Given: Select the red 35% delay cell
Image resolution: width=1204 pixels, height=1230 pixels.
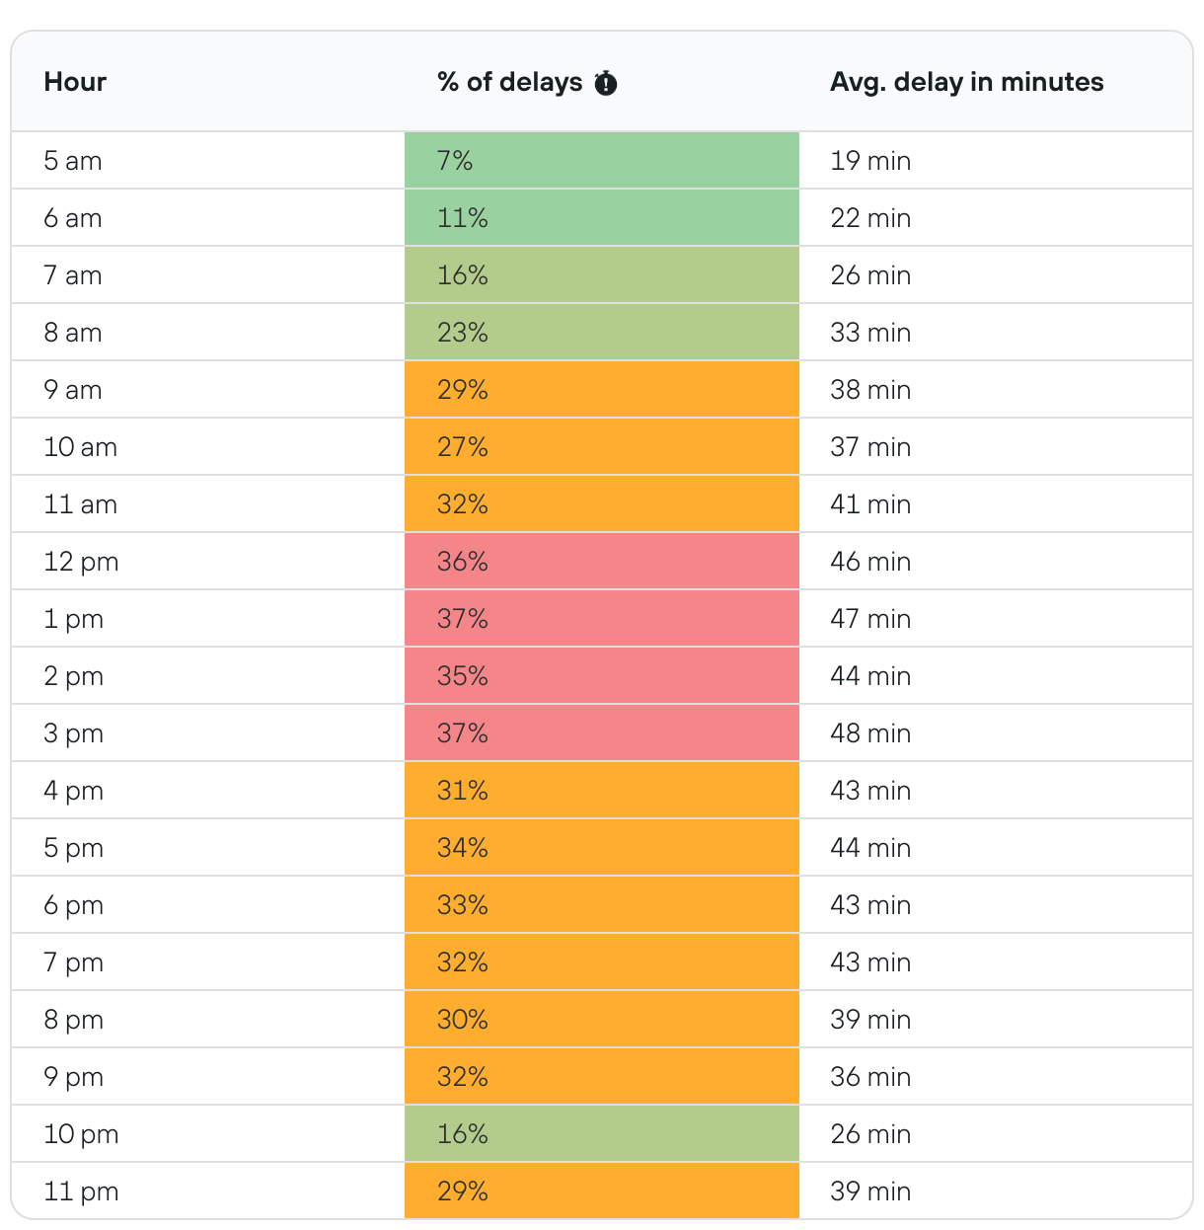Looking at the screenshot, I should click(601, 676).
